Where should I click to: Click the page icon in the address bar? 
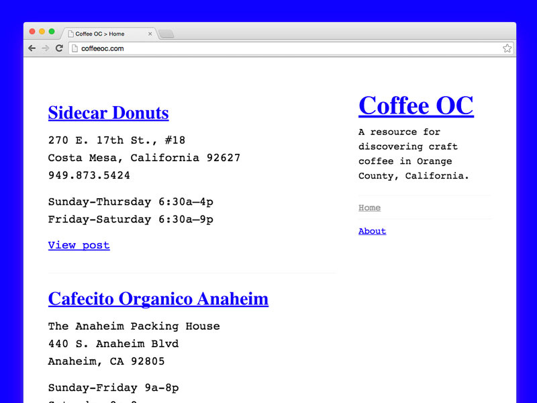click(75, 48)
